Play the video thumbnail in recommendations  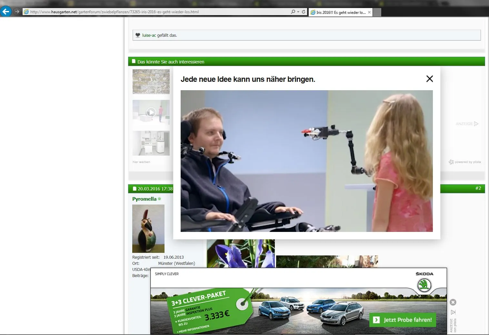coord(151,112)
